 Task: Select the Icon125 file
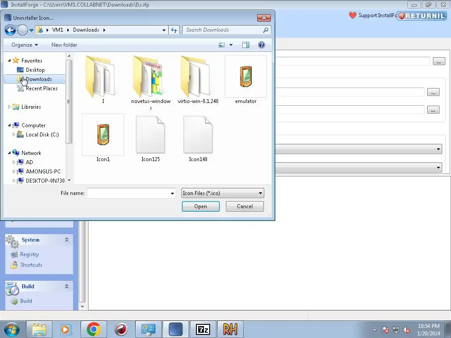click(x=151, y=138)
